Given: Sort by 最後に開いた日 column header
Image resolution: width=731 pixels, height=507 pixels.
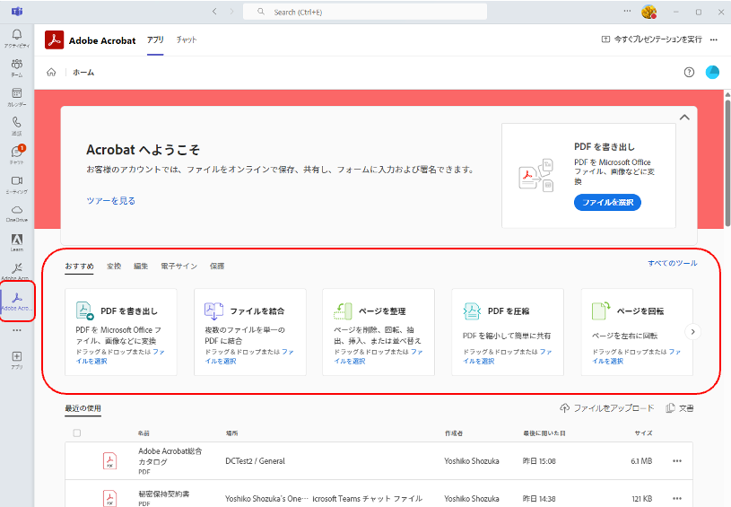Looking at the screenshot, I should pyautogui.click(x=544, y=433).
